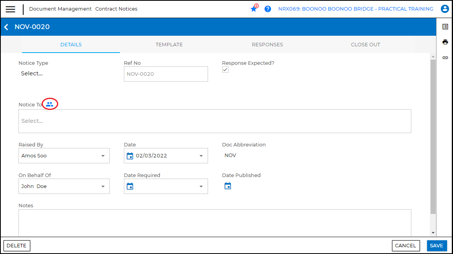This screenshot has height=254, width=453.
Task: Open the user profile account icon
Action: tap(445, 9)
